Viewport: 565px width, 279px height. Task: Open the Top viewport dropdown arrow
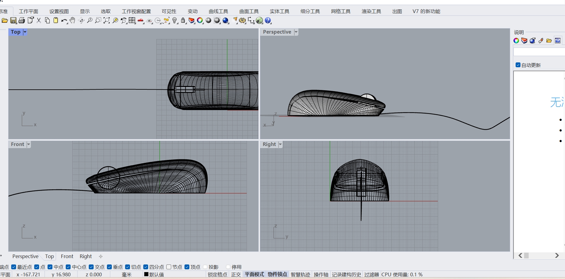[25, 32]
